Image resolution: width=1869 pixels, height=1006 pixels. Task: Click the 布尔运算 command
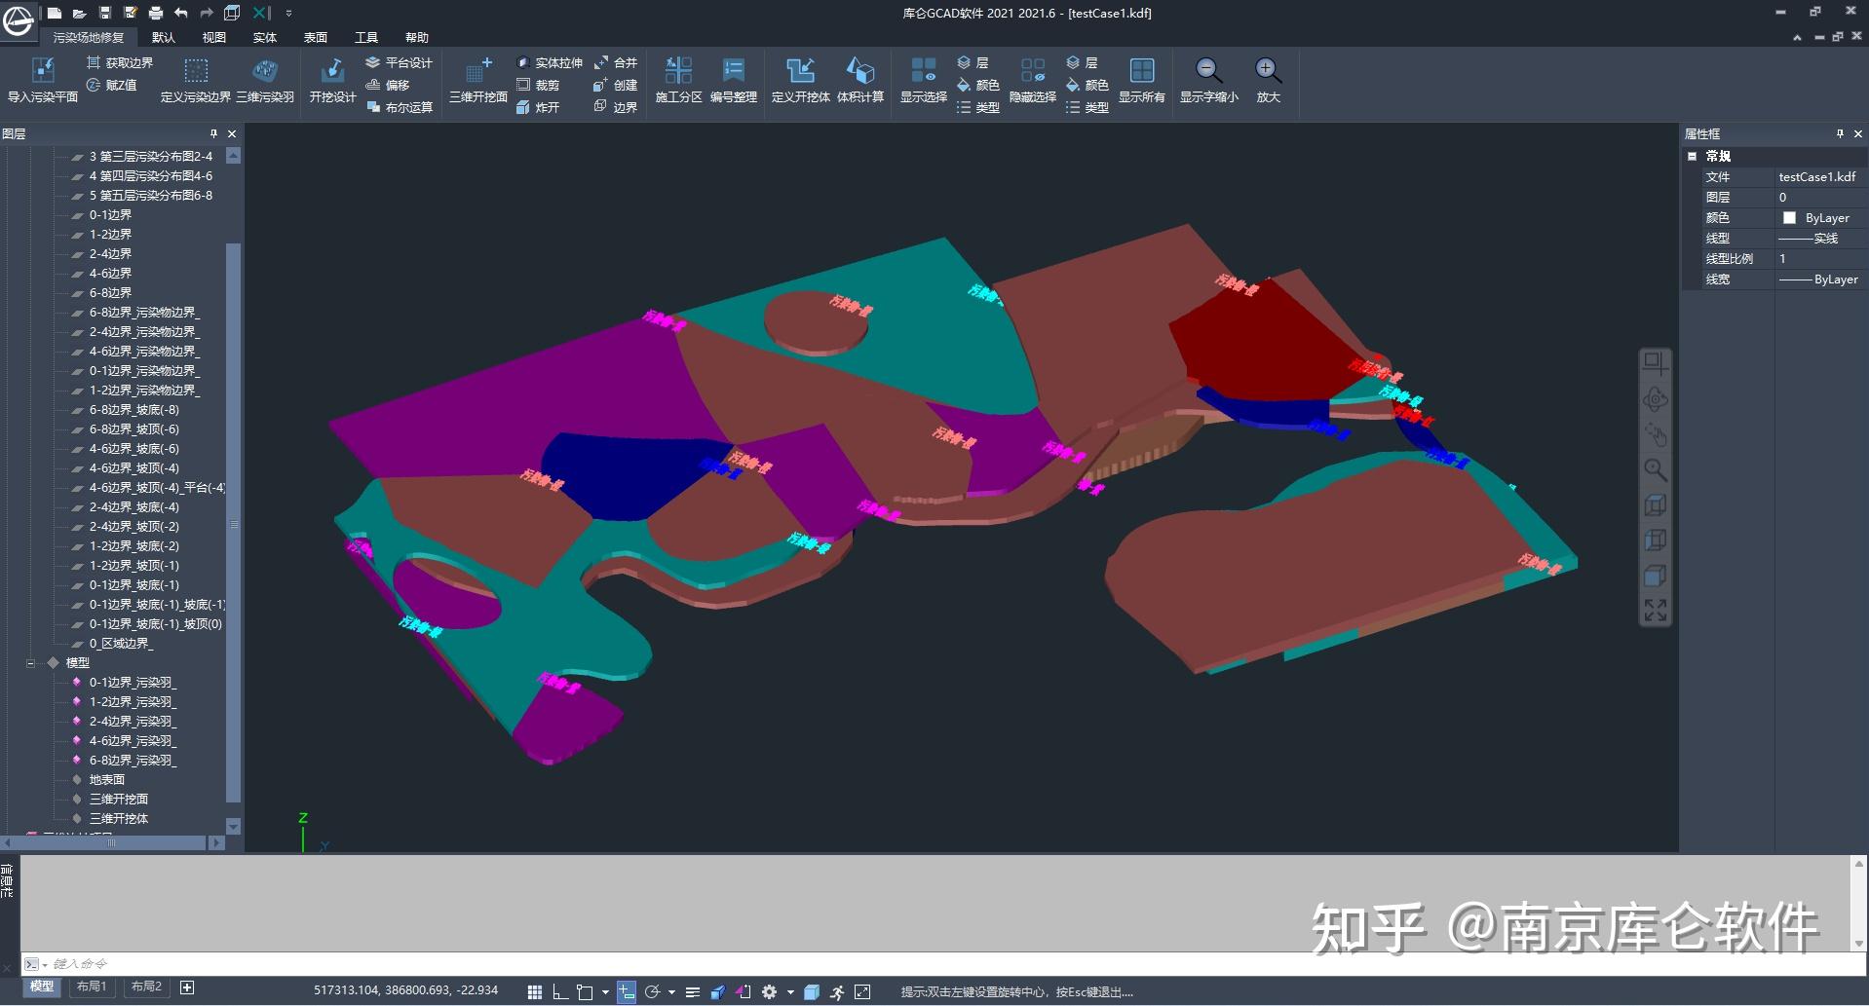click(399, 107)
